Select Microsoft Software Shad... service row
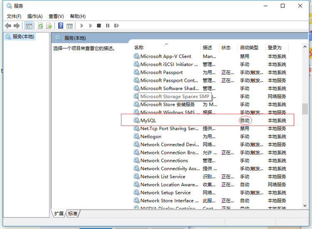The height and width of the screenshot is (229, 312). [211, 88]
